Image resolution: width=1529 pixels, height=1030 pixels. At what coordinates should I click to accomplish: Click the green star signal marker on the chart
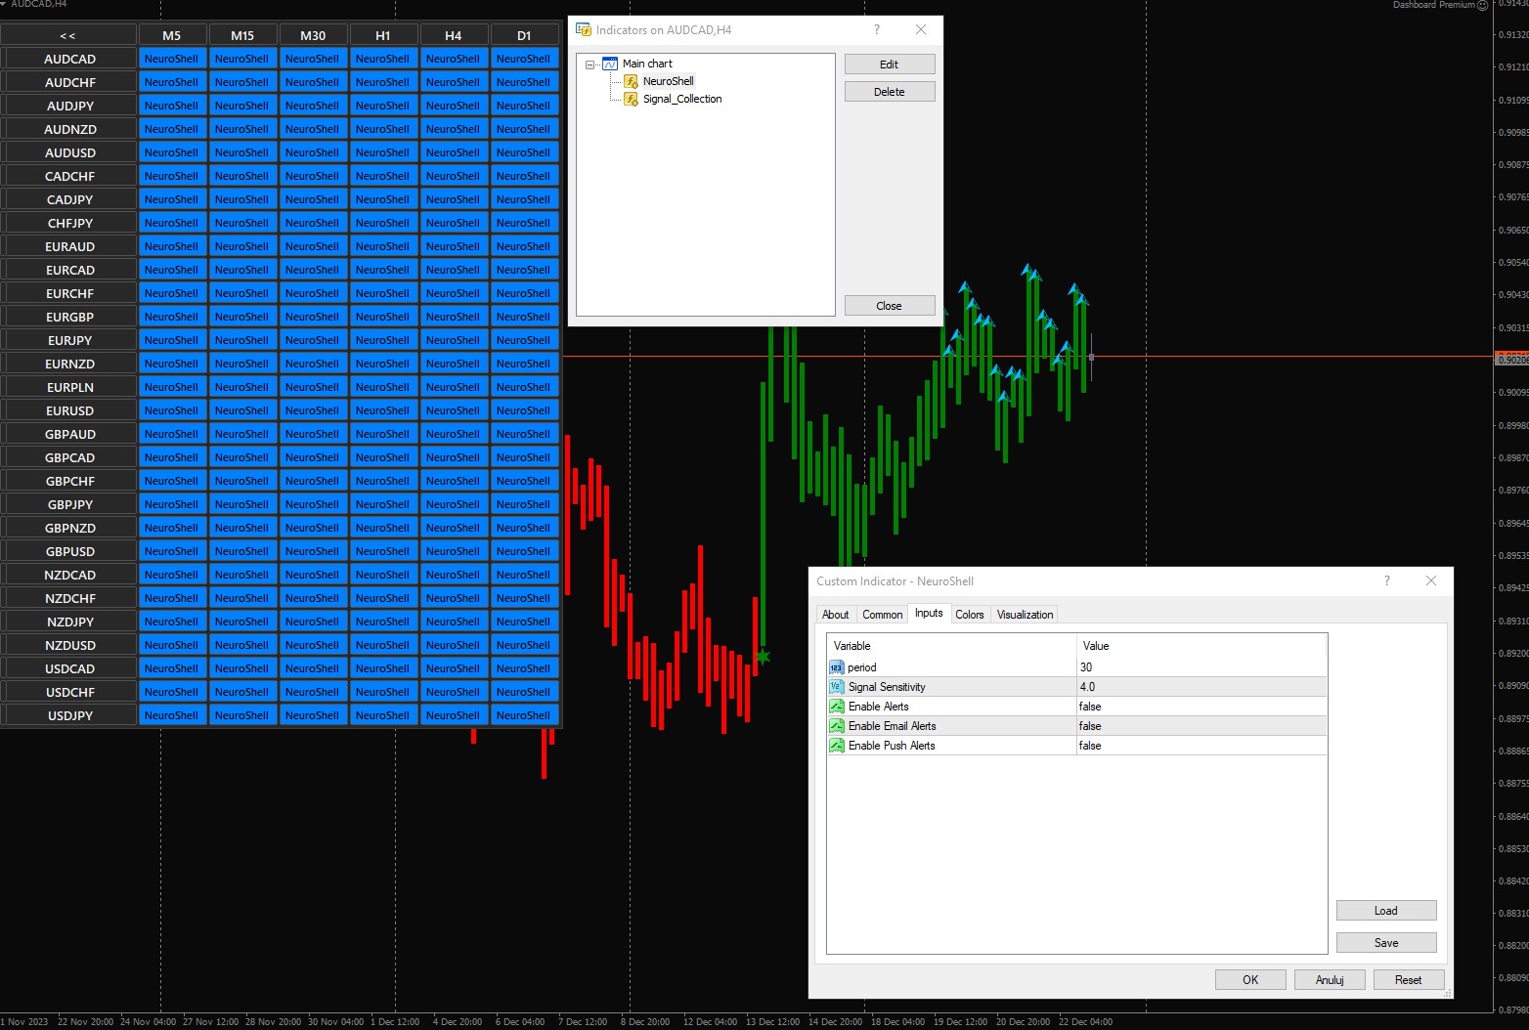[763, 657]
